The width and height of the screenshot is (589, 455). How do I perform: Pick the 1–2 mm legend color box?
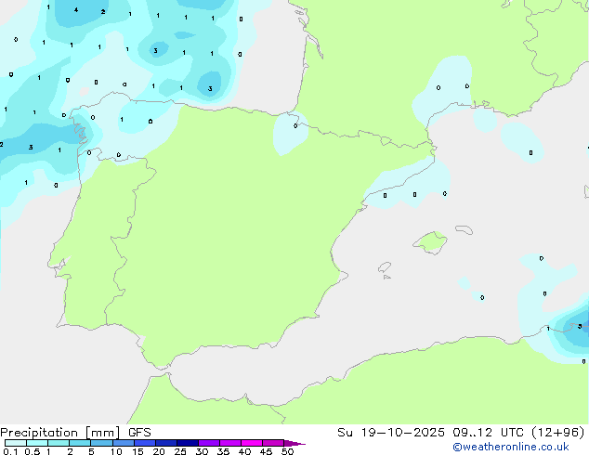coord(59,443)
